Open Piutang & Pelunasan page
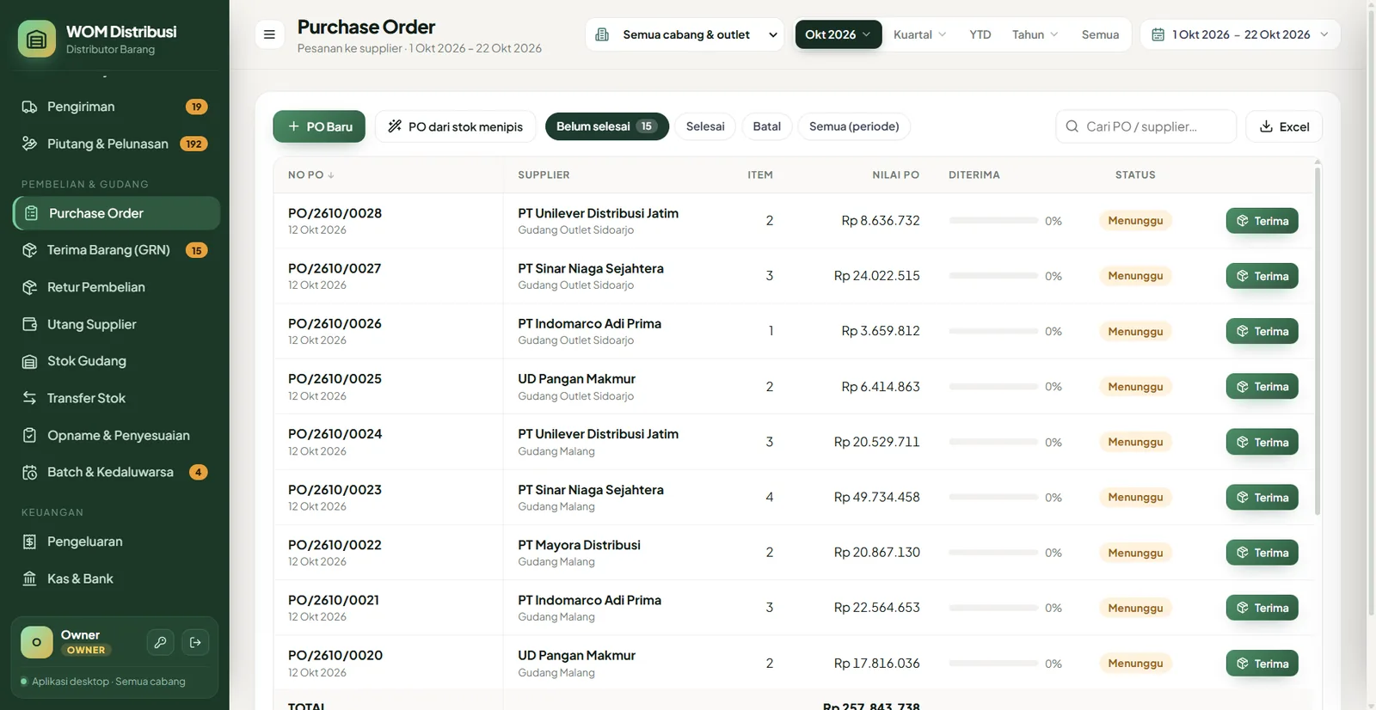 (x=116, y=144)
